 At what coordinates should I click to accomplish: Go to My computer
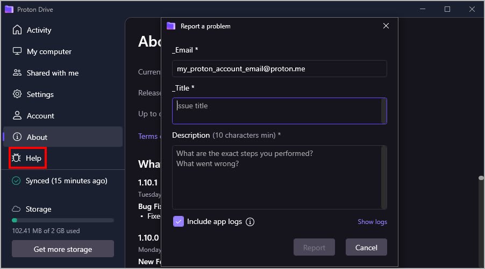[63, 51]
